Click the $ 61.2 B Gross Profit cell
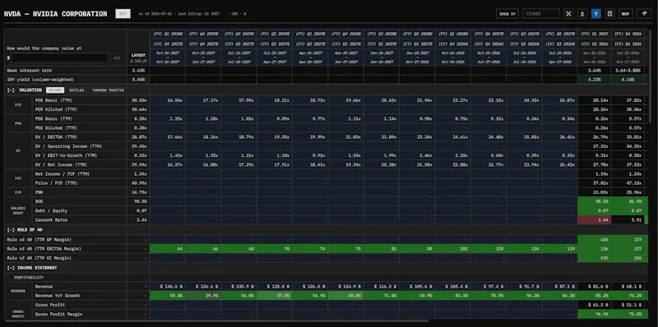Image resolution: width=658 pixels, height=327 pixels. point(594,305)
